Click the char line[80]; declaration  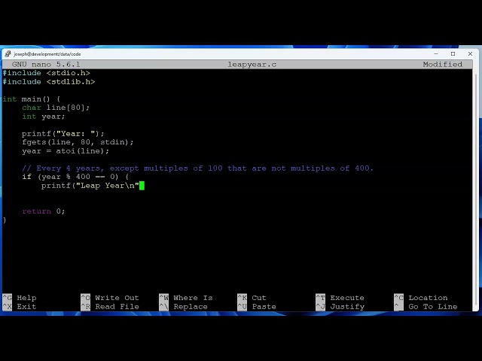(56, 108)
